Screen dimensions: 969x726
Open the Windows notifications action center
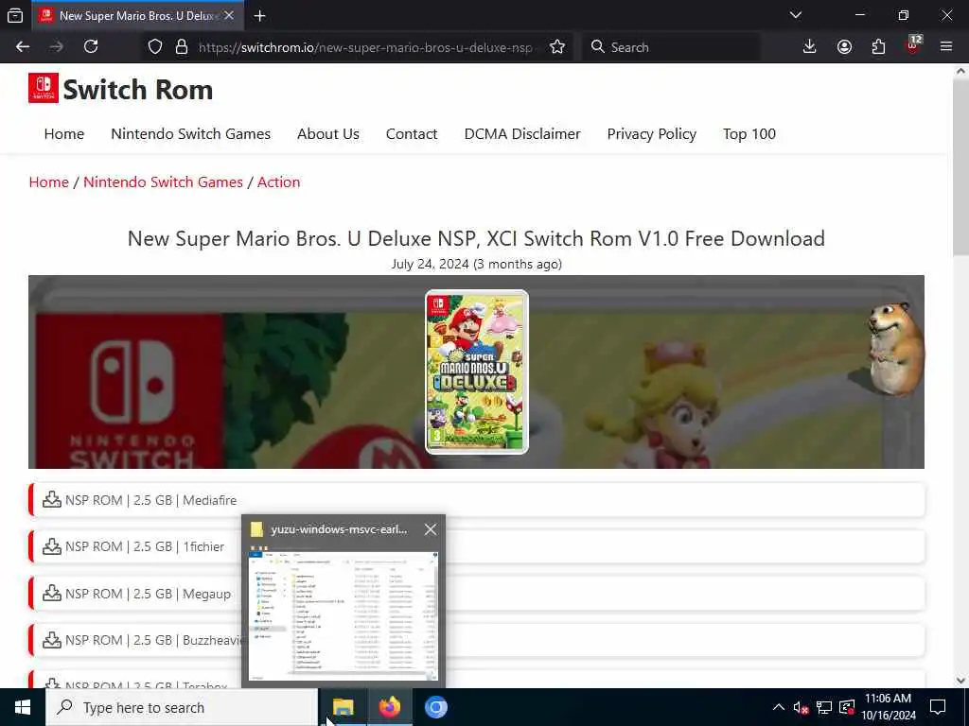[x=938, y=707]
